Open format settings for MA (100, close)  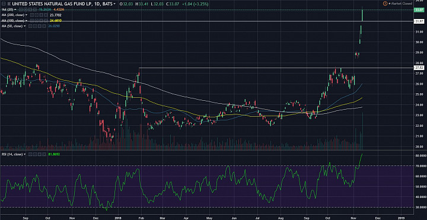pos(37,20)
